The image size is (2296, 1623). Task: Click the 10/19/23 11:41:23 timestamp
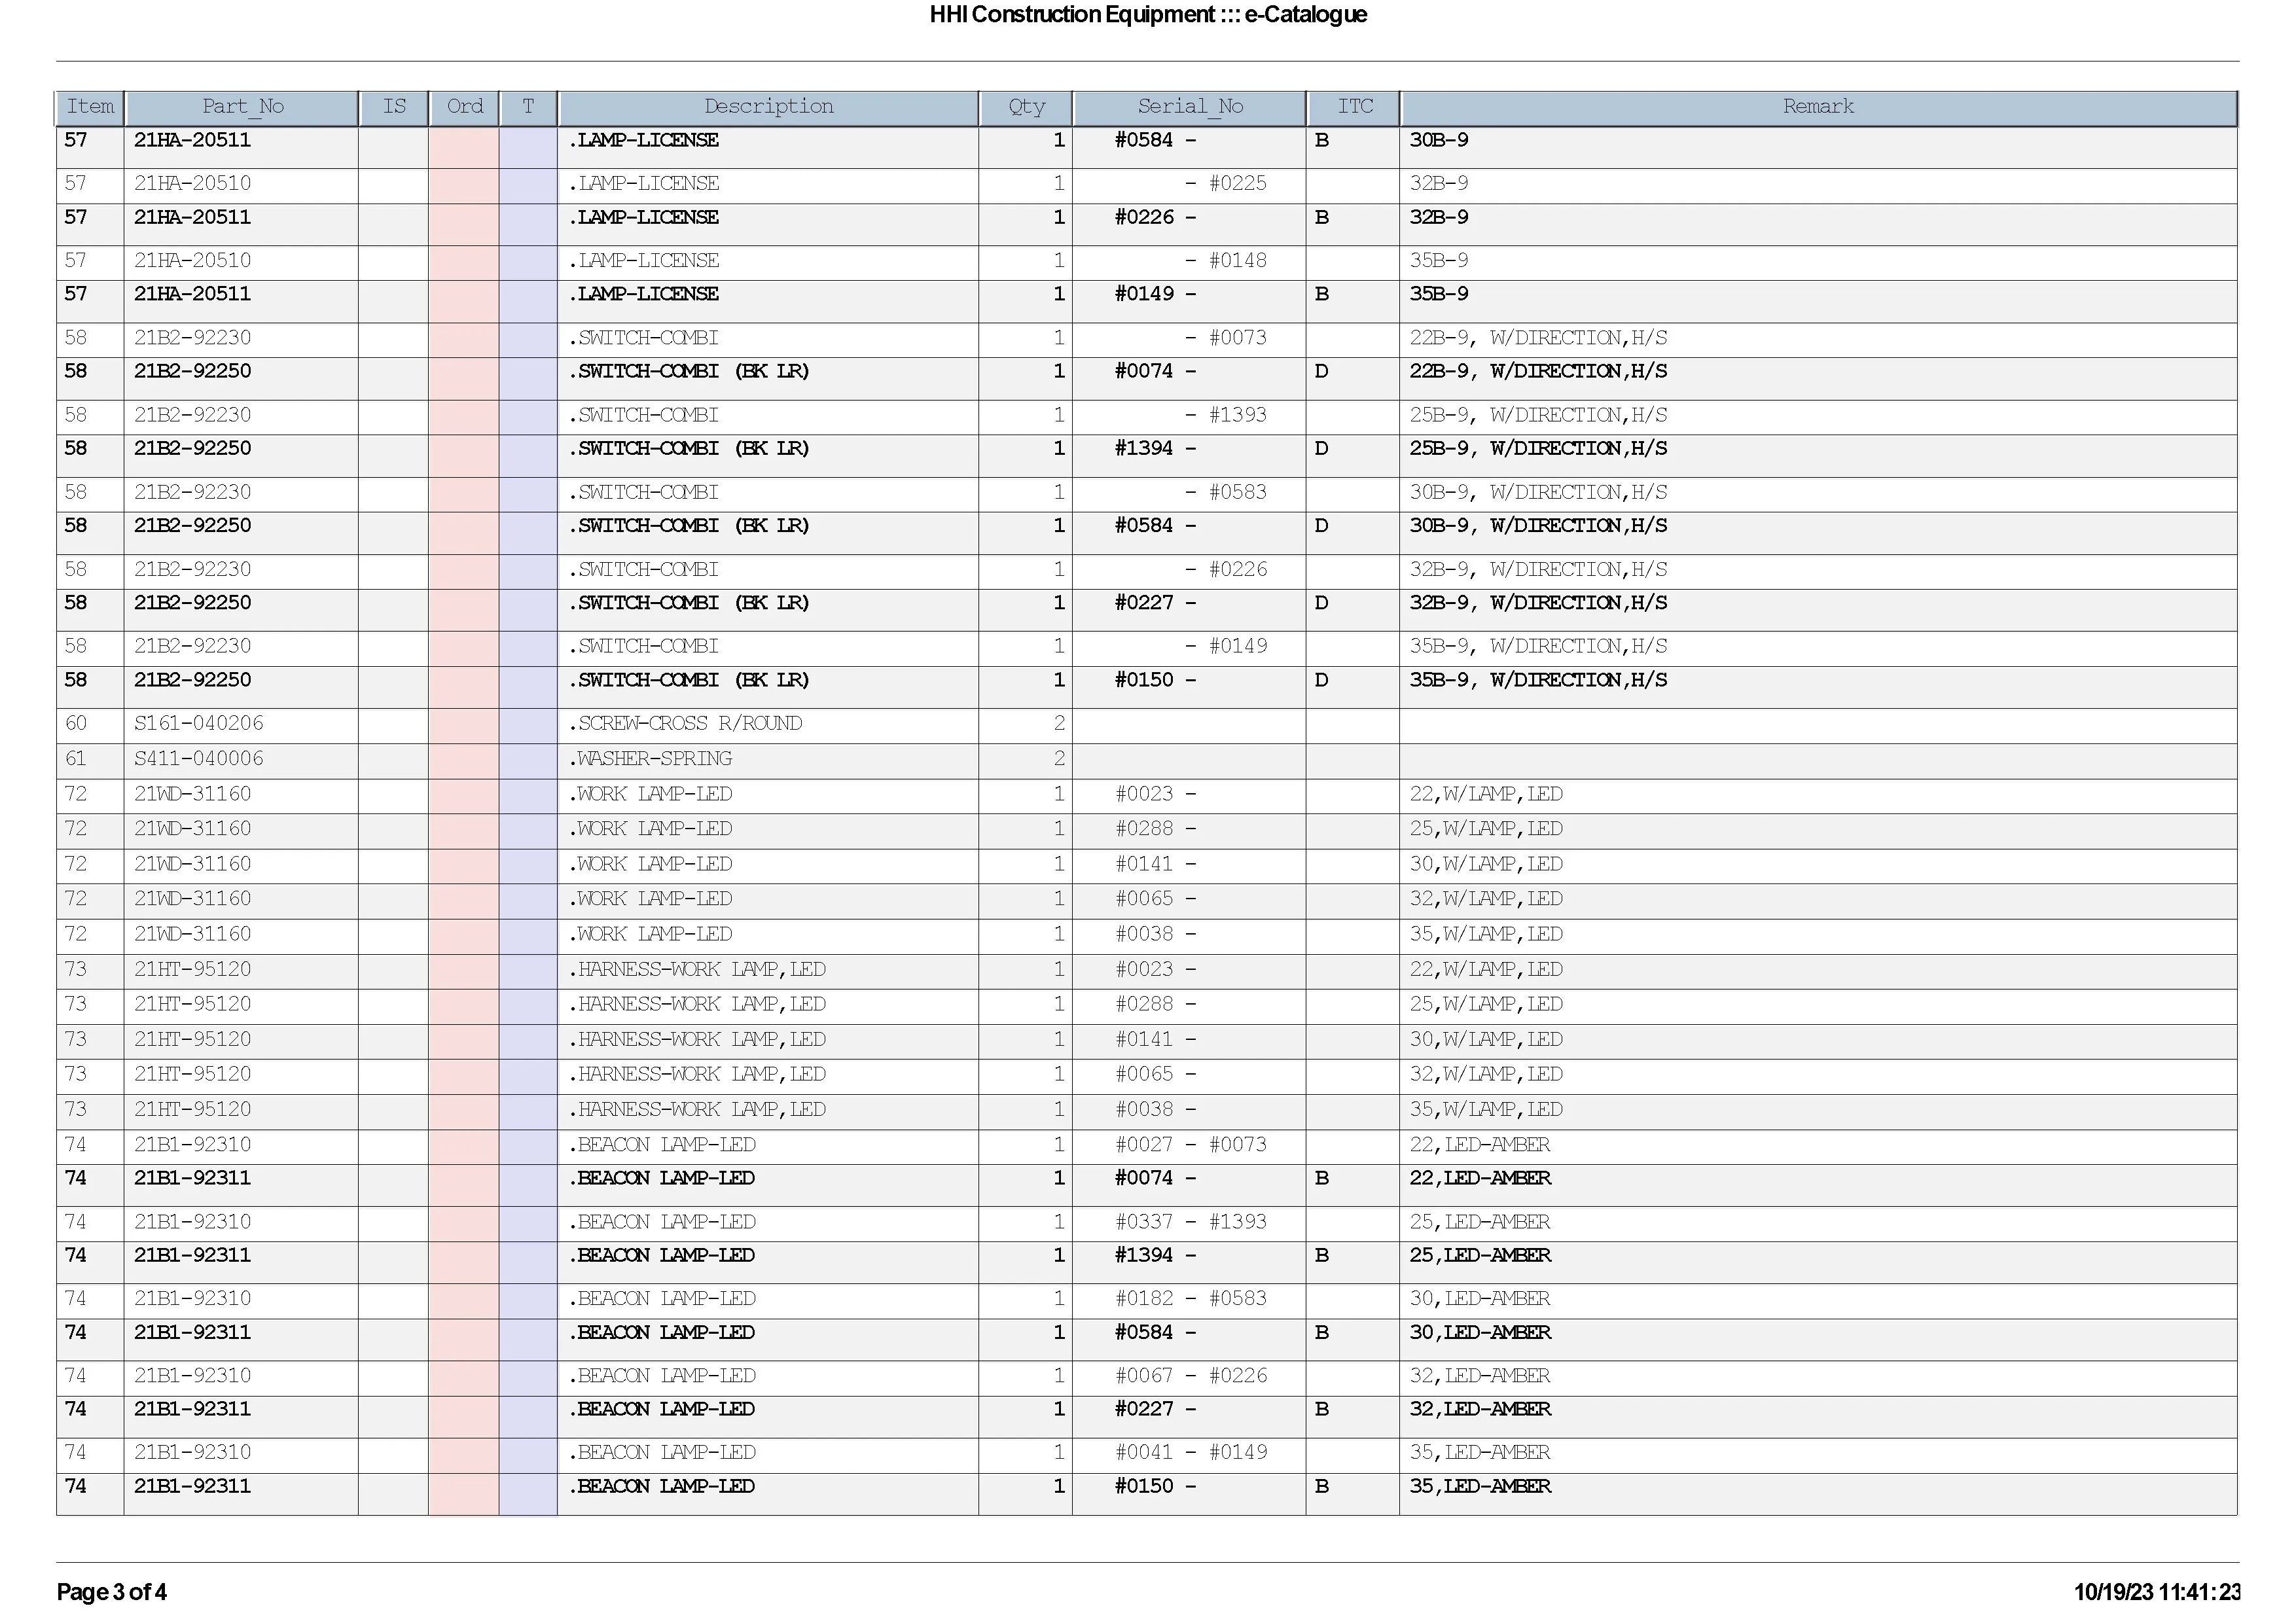[x=2157, y=1592]
